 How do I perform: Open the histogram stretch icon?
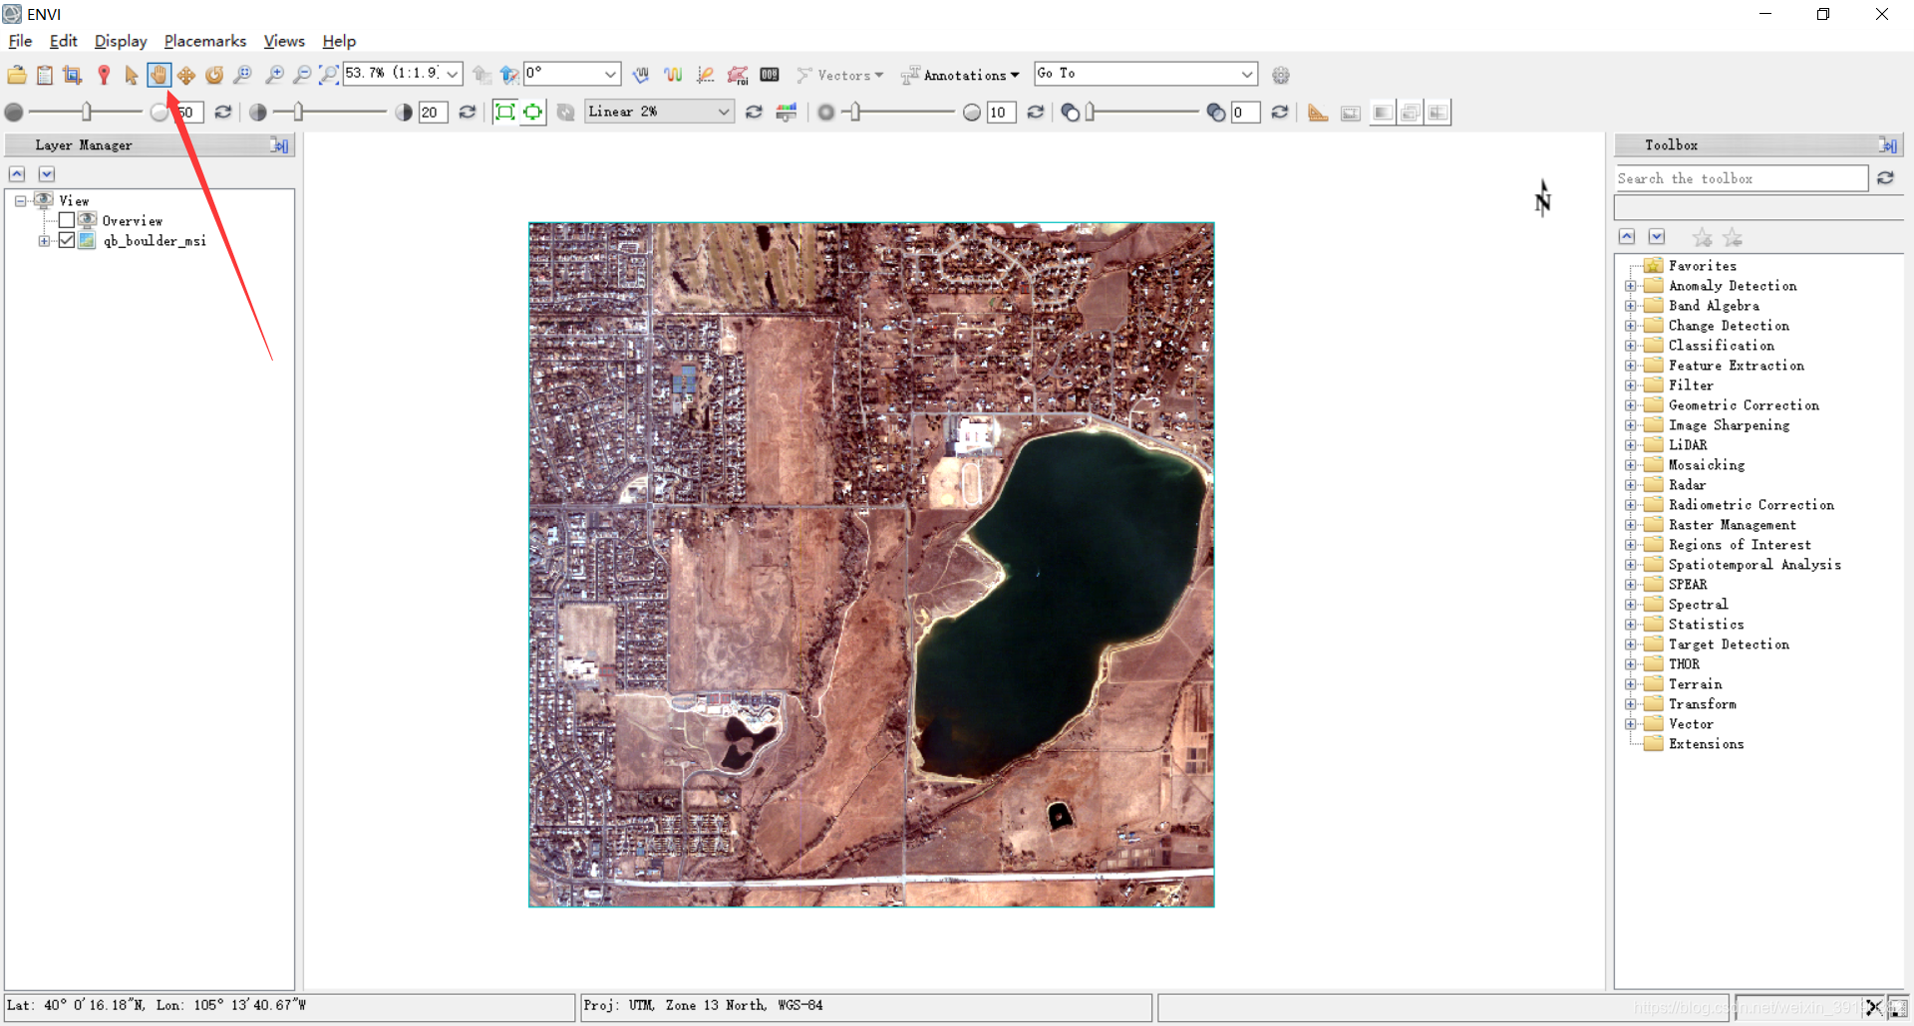[x=787, y=112]
